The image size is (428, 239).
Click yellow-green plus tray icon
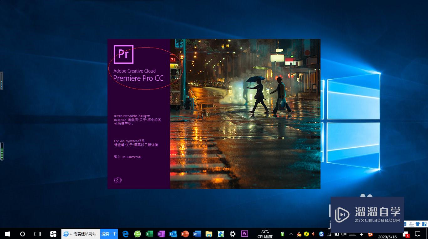click(x=306, y=234)
